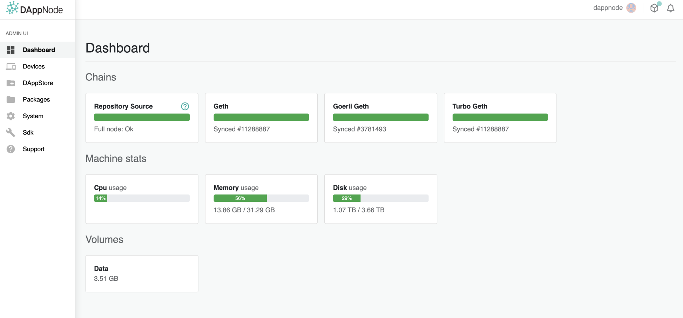The image size is (683, 318).
Task: Open the notifications bell
Action: coord(670,8)
